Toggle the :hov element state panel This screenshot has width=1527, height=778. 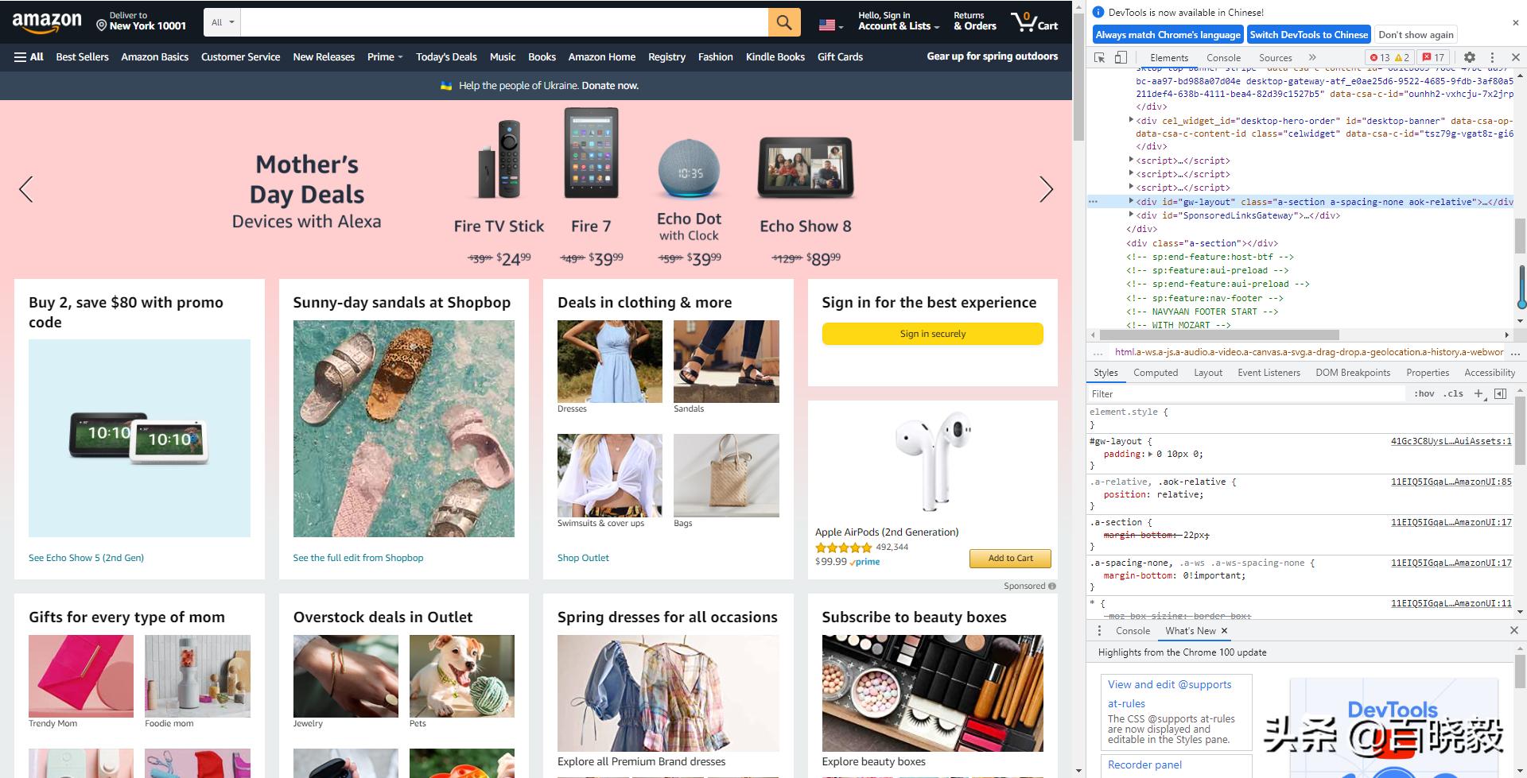point(1424,393)
